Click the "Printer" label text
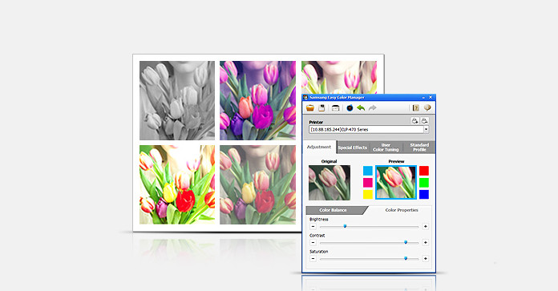 (316, 122)
